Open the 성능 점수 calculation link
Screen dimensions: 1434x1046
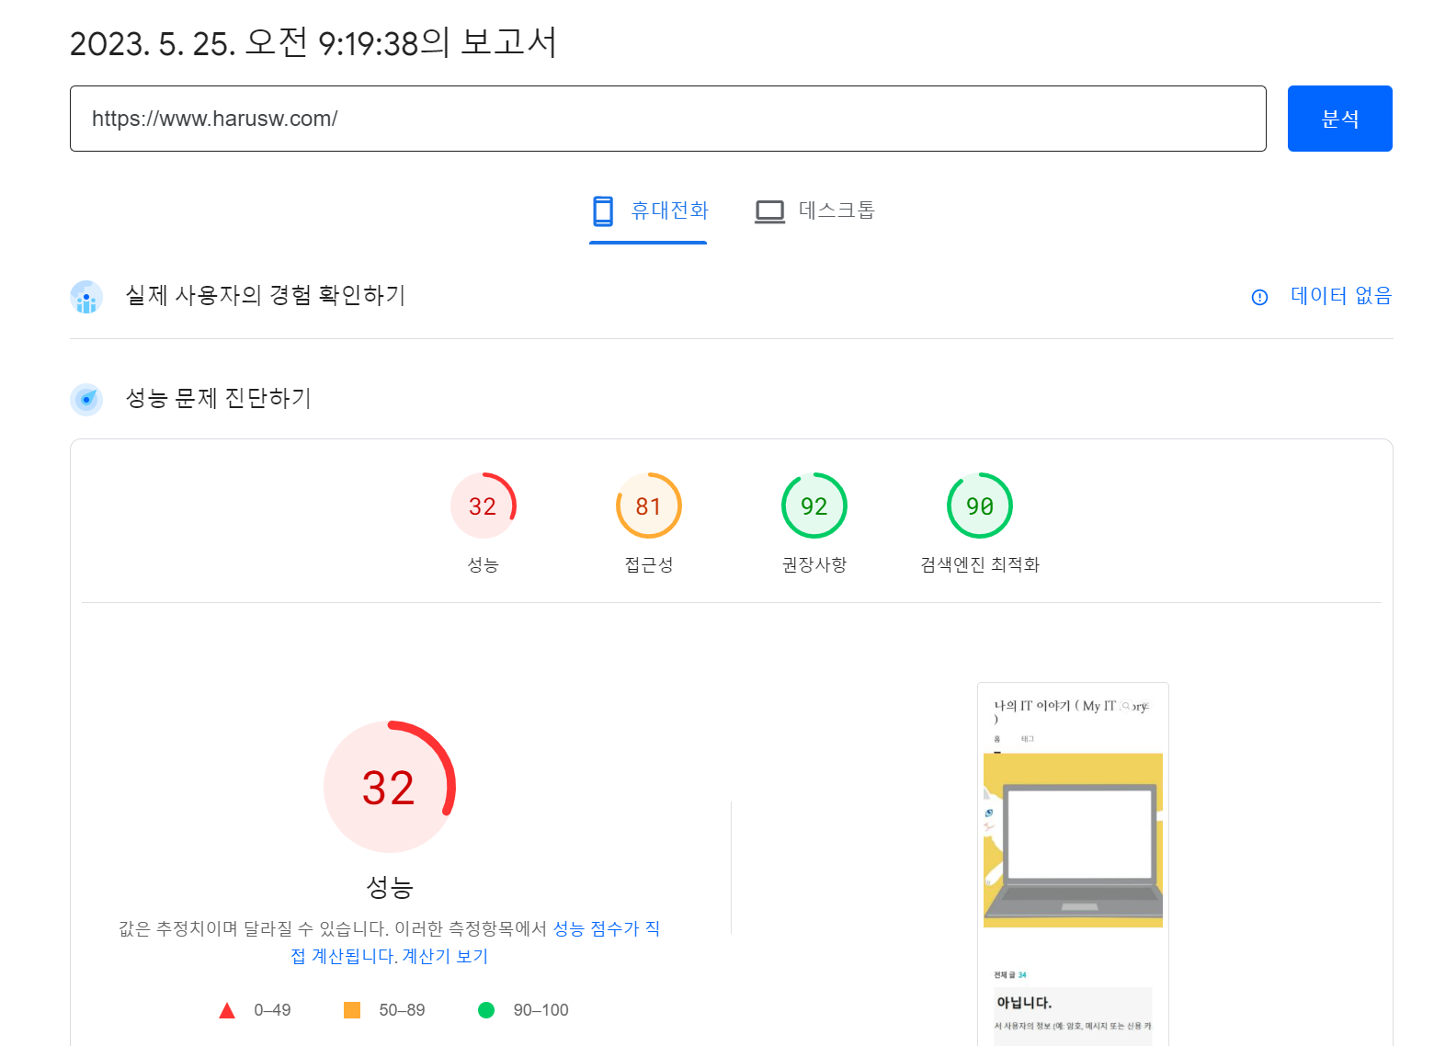click(x=607, y=928)
